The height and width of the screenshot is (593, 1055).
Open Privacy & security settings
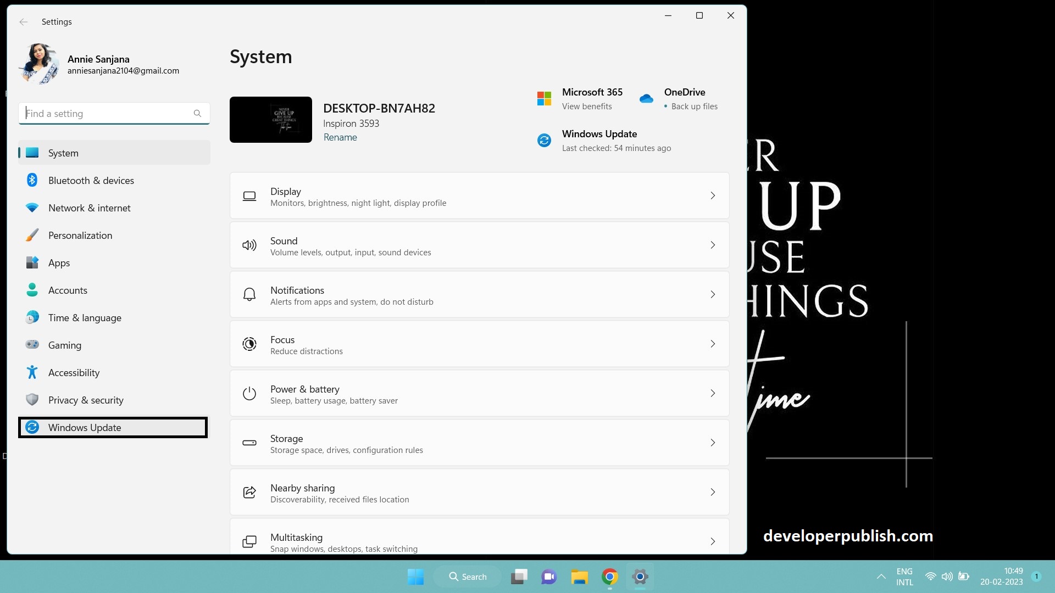coord(86,400)
